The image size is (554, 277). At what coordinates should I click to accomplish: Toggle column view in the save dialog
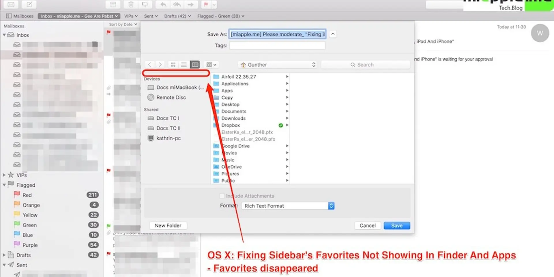pos(195,64)
